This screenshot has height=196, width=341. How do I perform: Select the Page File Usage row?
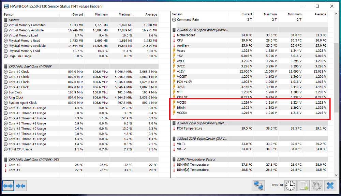pyautogui.click(x=81, y=56)
